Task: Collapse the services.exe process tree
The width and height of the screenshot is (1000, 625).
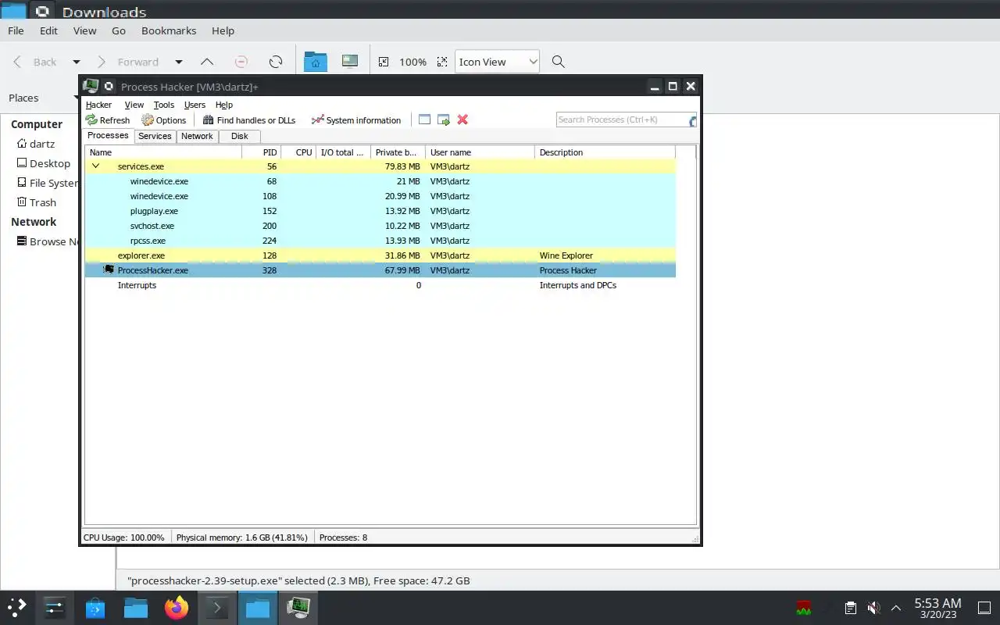Action: pyautogui.click(x=95, y=166)
